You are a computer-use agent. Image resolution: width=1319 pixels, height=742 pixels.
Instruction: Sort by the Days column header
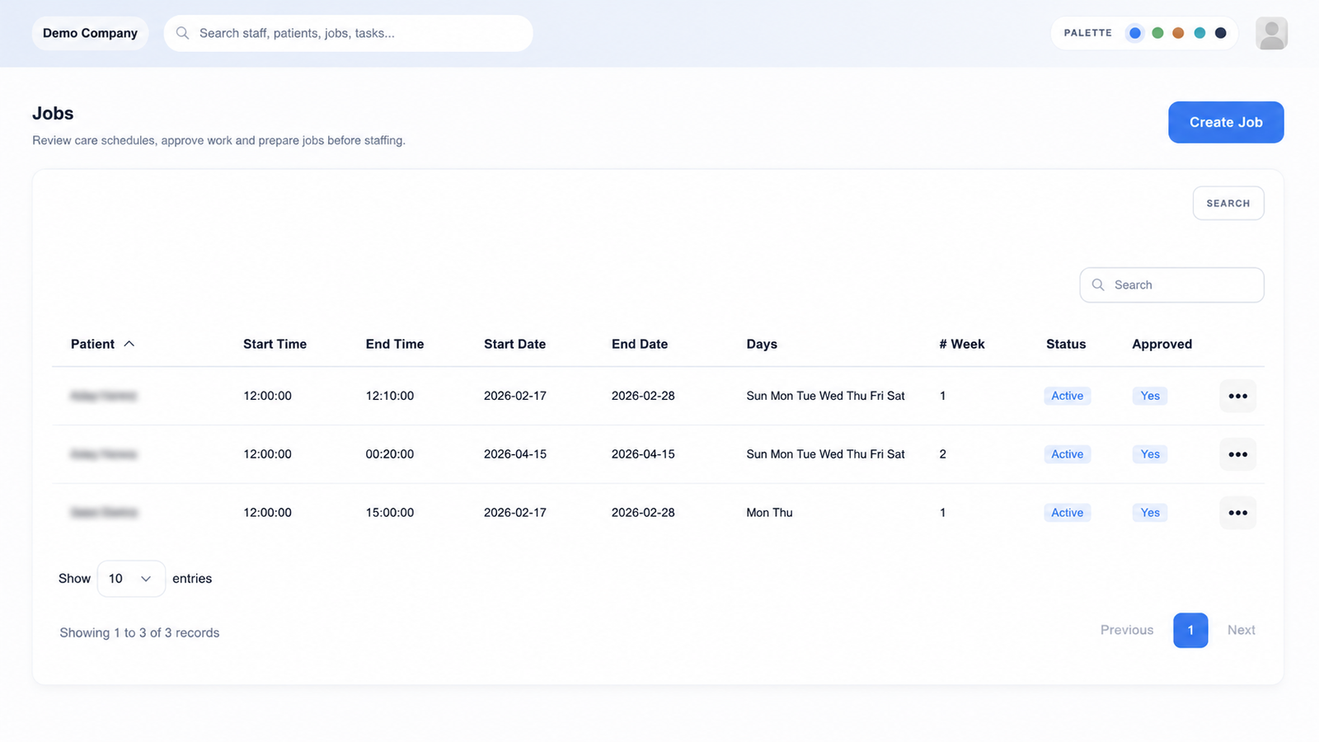(x=762, y=344)
